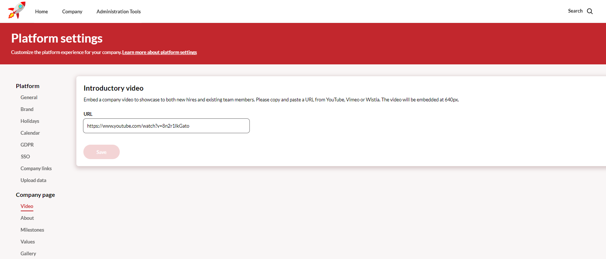This screenshot has height=259, width=606.
Task: Click into the video URL field
Action: point(166,126)
